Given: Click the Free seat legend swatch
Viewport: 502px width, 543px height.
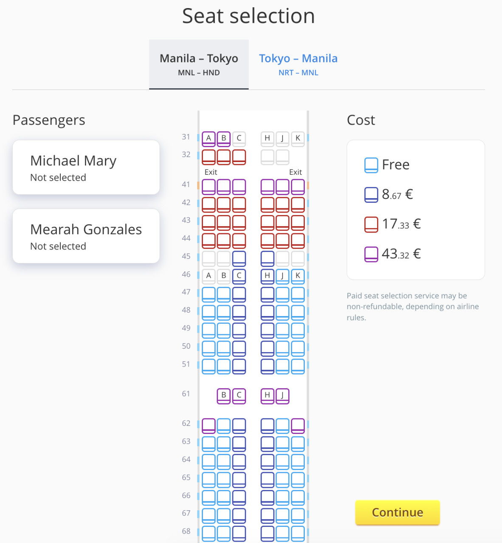Looking at the screenshot, I should [371, 165].
